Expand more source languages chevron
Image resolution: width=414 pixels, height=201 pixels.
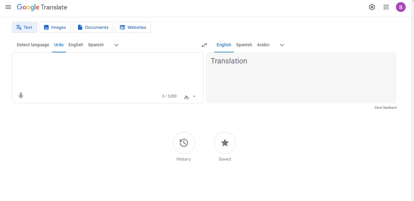(x=116, y=45)
